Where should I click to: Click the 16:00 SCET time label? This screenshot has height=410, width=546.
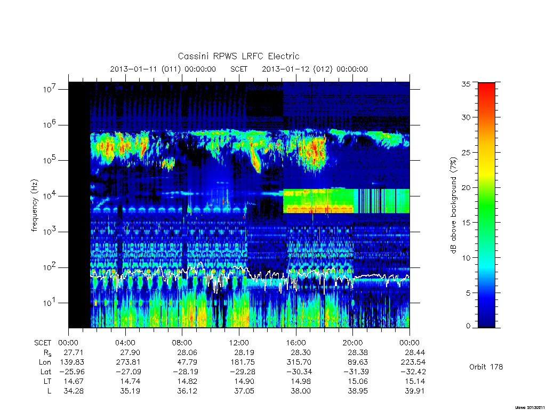coord(295,343)
